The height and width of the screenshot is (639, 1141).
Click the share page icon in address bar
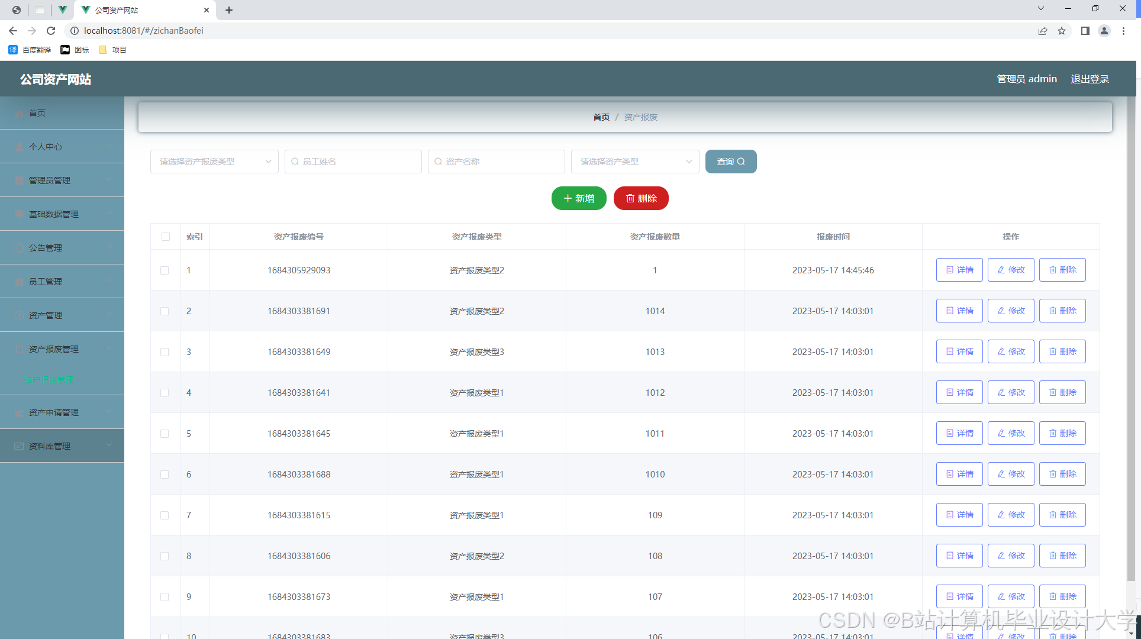click(1043, 31)
